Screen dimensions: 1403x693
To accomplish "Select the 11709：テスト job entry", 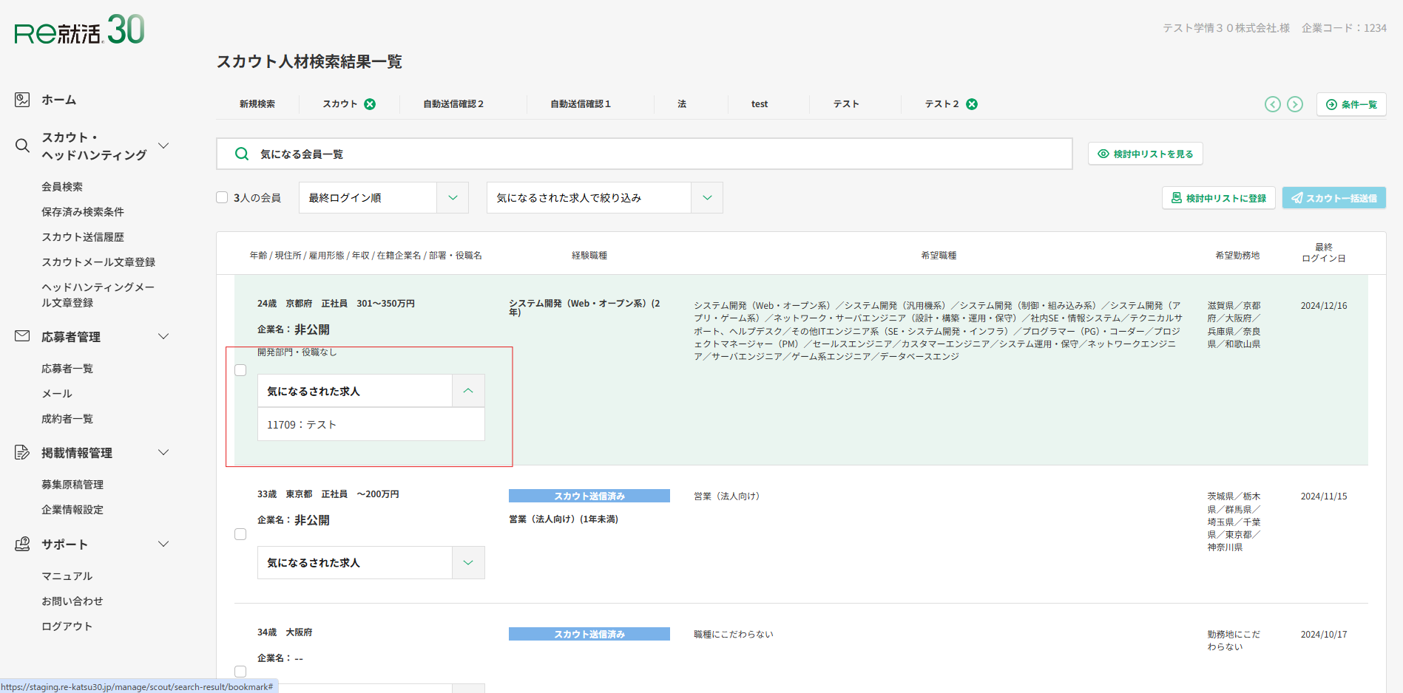I will coord(371,425).
